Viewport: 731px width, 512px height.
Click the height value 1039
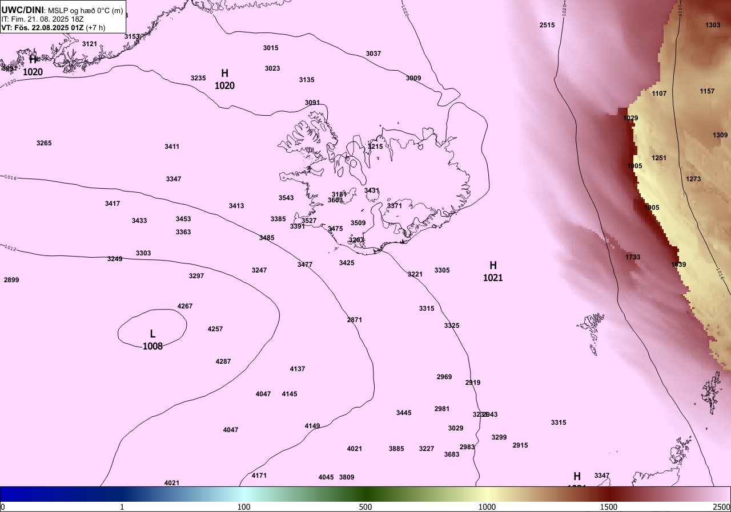click(678, 265)
